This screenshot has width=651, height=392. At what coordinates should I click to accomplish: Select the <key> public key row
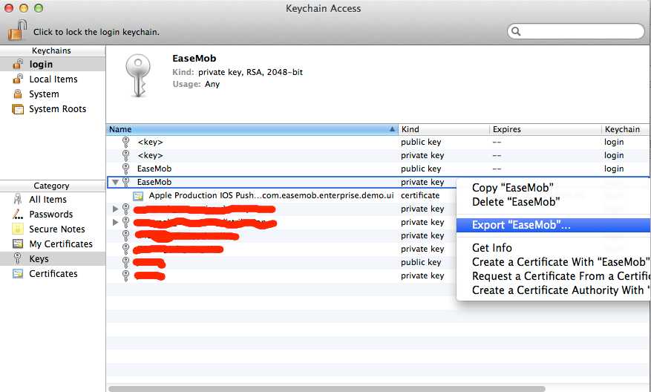click(378, 142)
